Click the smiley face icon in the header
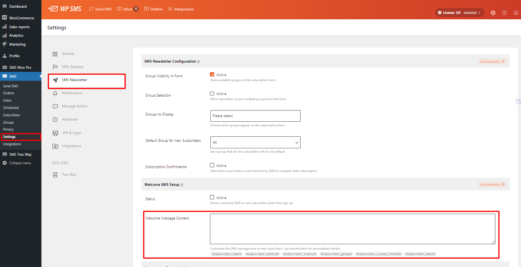The height and width of the screenshot is (267, 521). tap(516, 13)
